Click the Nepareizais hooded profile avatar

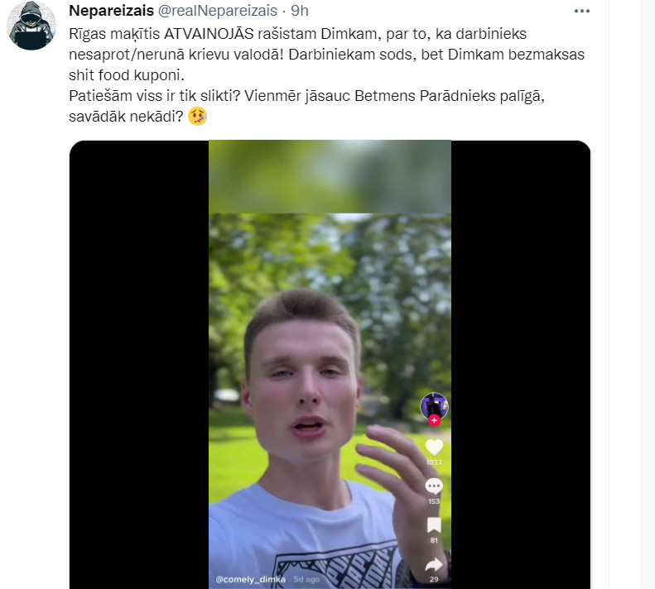coord(31,26)
